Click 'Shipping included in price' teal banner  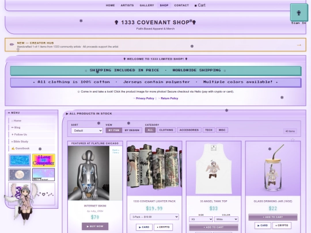155,71
